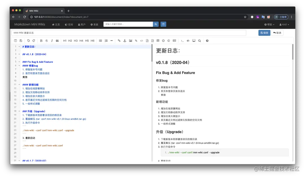The height and width of the screenshot is (177, 305).
Task: Collapse the fold arrow on line 18
Action: [x=19, y=111]
